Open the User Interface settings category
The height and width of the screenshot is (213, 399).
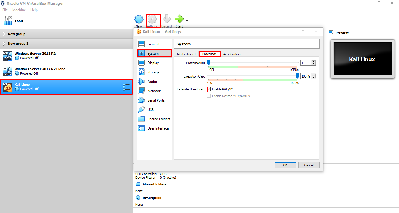[x=154, y=128]
